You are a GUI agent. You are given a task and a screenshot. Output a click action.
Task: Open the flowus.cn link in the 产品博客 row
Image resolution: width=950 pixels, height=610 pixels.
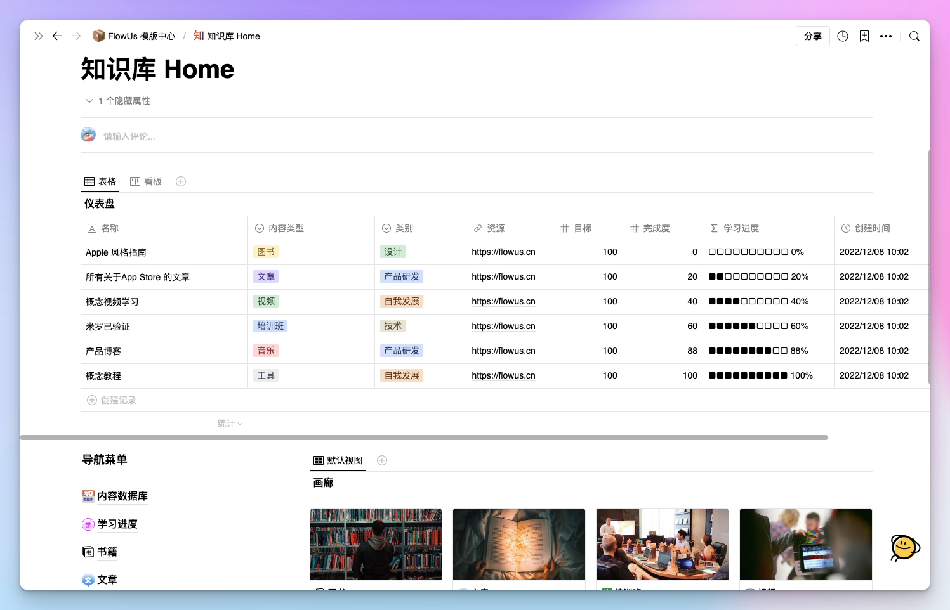(x=503, y=351)
